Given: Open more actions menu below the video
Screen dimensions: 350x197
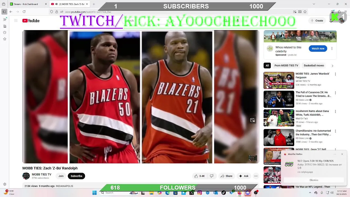Looking at the screenshot, I should tap(256, 176).
